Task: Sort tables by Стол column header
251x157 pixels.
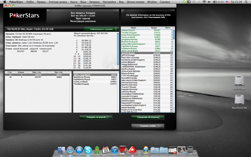Action: point(10,72)
